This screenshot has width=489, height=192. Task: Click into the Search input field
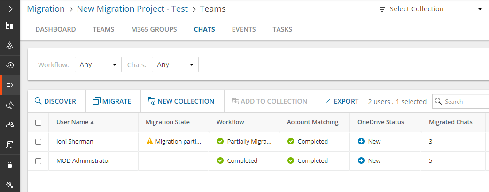(465, 101)
